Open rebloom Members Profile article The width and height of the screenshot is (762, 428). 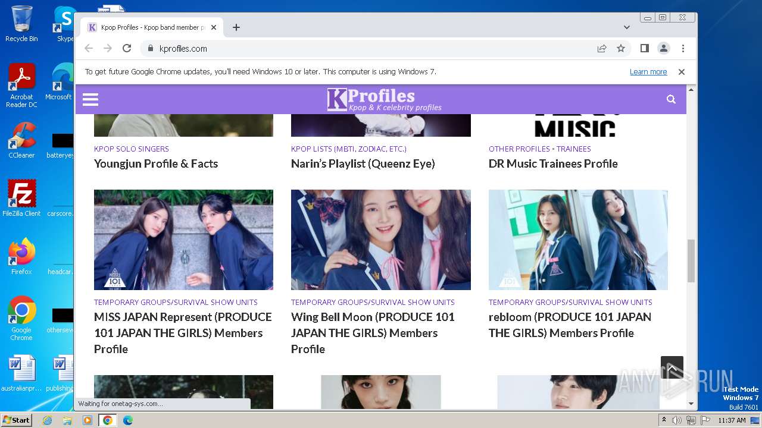tap(570, 325)
